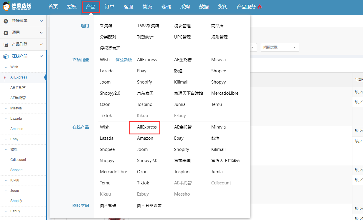Open the 订单 top menu
Viewport: 363px width, 220px height.
[x=110, y=7]
